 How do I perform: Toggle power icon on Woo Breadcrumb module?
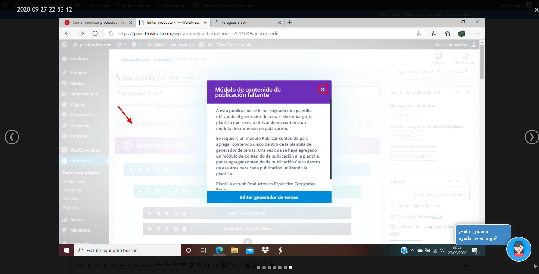[x=176, y=213]
